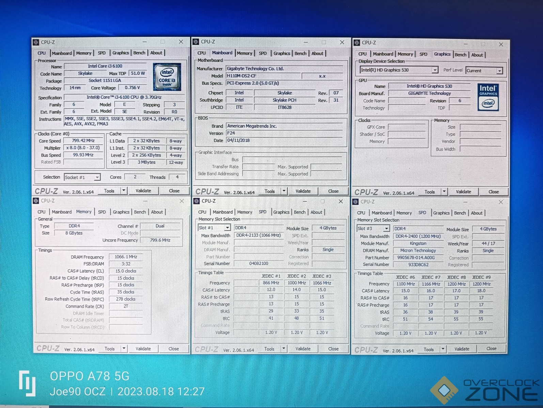
Task: Select the SPD tab in the Graphics window
Action: point(423,54)
